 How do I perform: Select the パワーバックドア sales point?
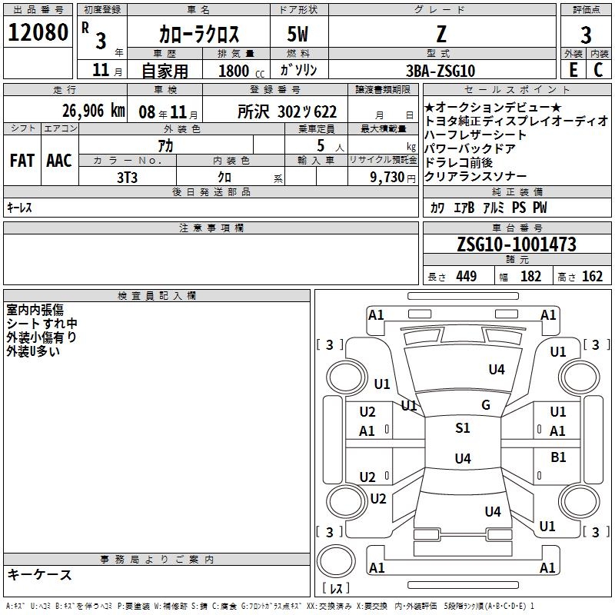point(470,148)
